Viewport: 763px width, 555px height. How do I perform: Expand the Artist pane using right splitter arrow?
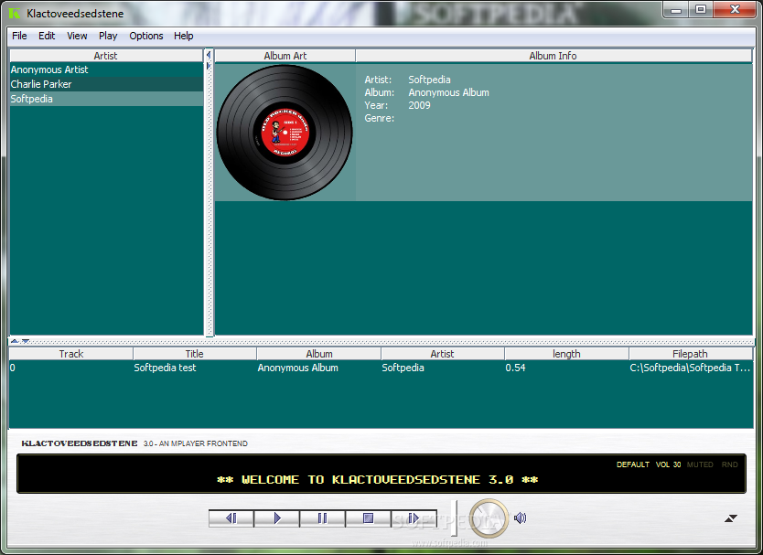point(209,66)
